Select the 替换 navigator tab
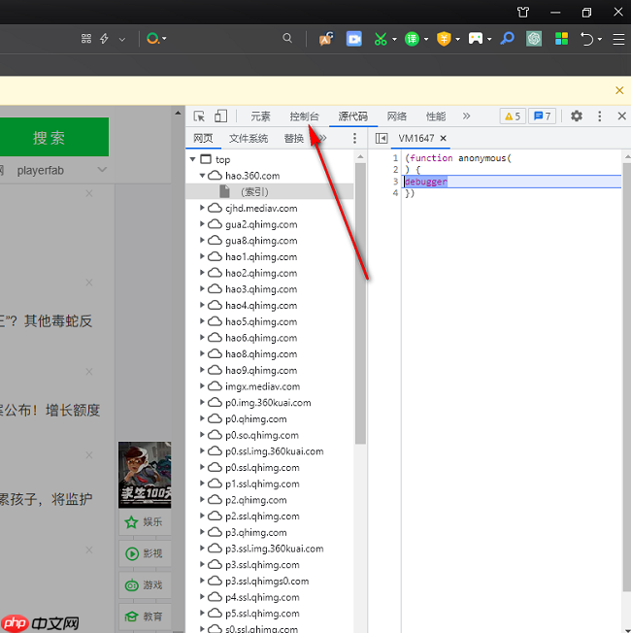631x633 pixels. pos(293,139)
